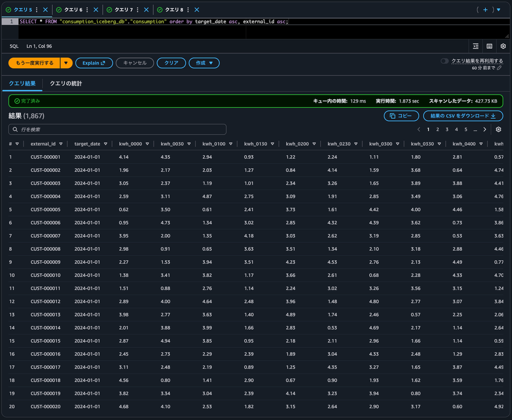Screen dimensions: 512x420
Task: Close the クエリ 5 tab
Action: tap(45, 10)
